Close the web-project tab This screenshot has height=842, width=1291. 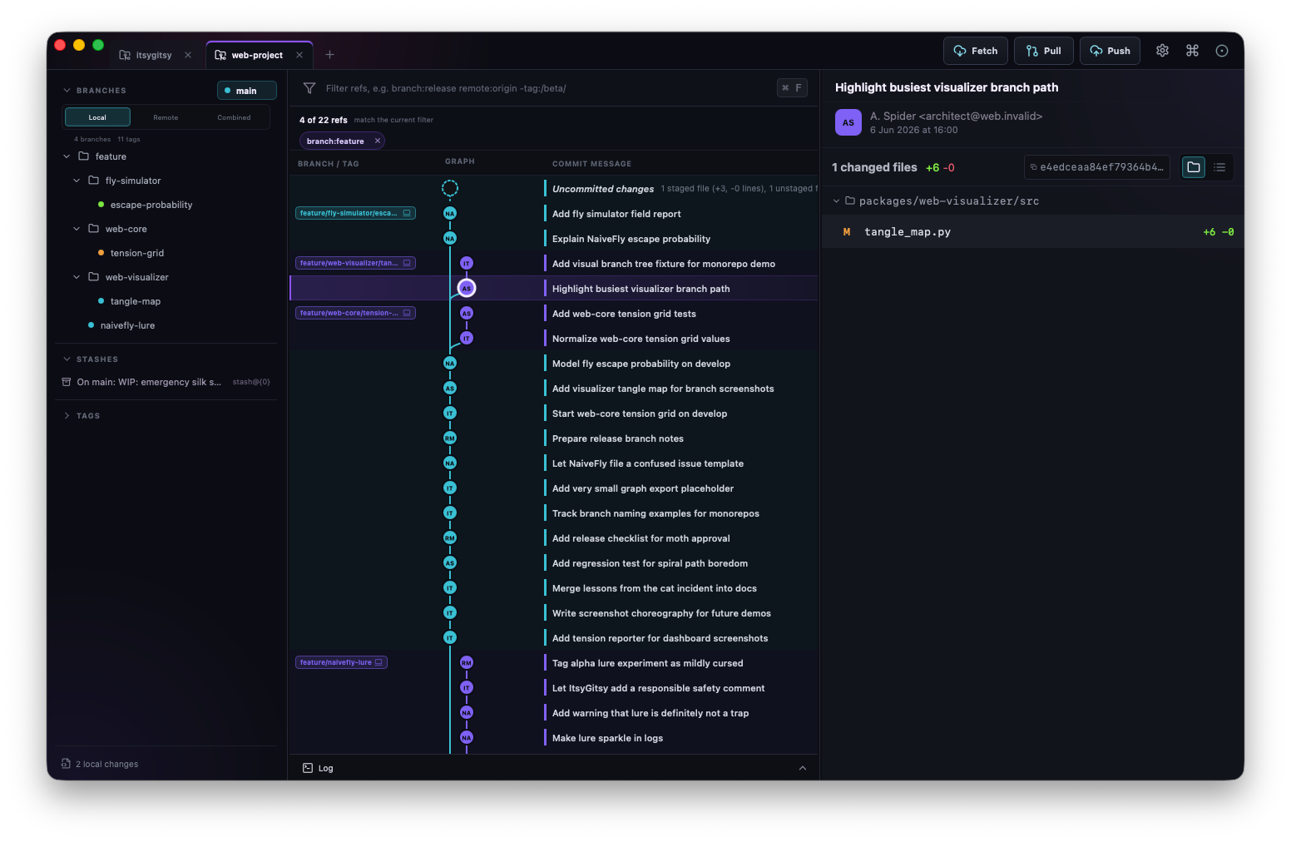tap(299, 55)
